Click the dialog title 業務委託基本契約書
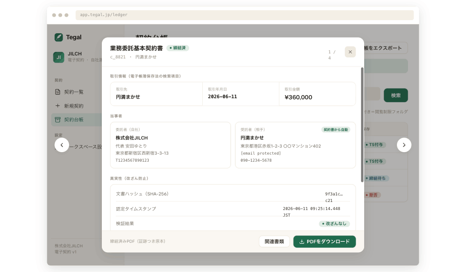 (136, 48)
